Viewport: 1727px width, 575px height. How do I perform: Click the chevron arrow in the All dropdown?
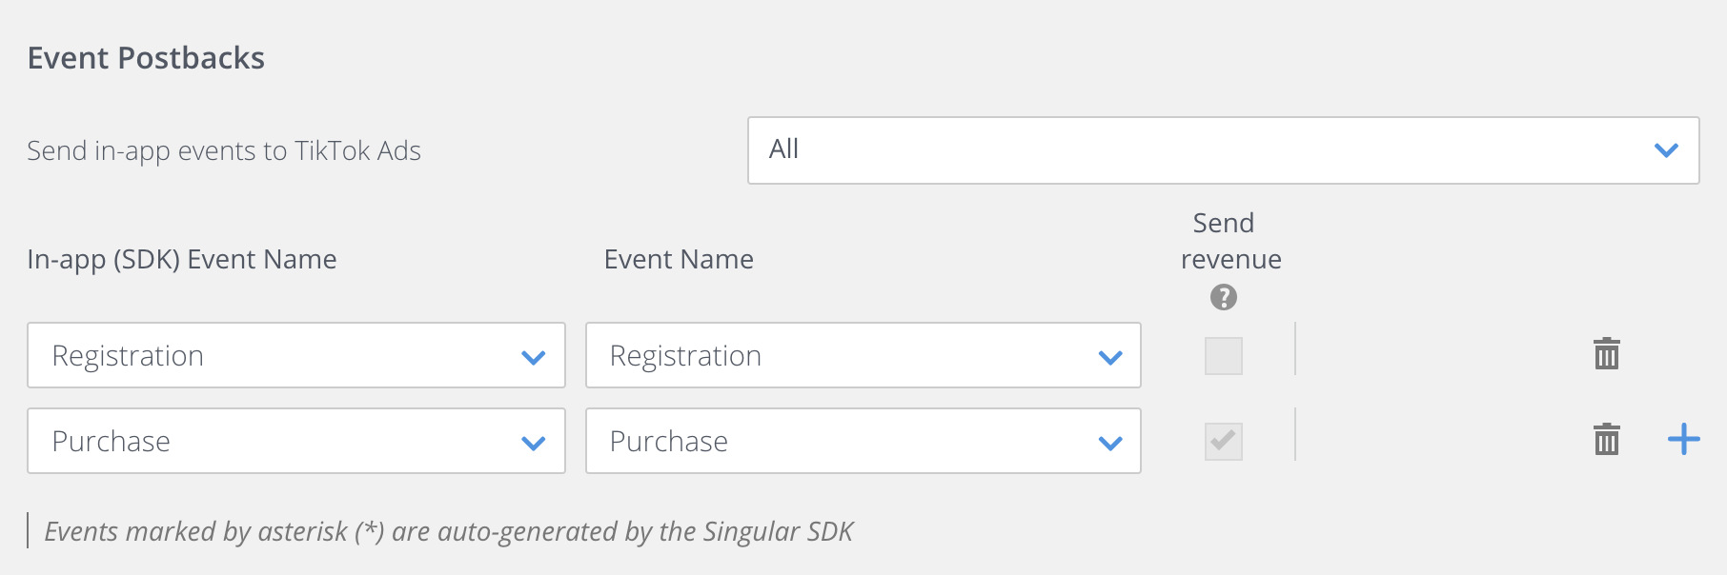[1666, 150]
